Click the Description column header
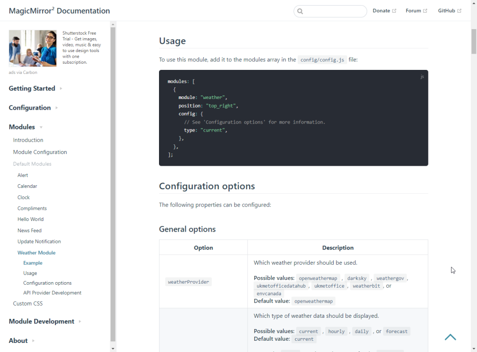 [338, 247]
